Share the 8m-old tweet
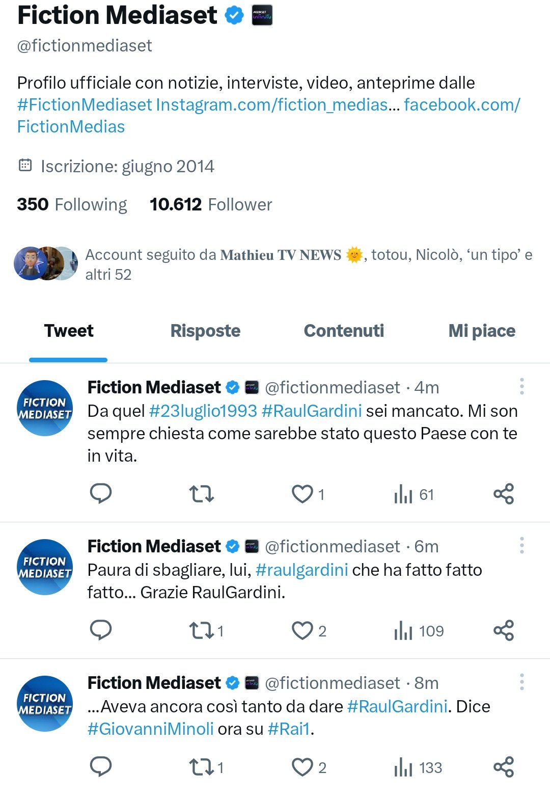 [504, 767]
